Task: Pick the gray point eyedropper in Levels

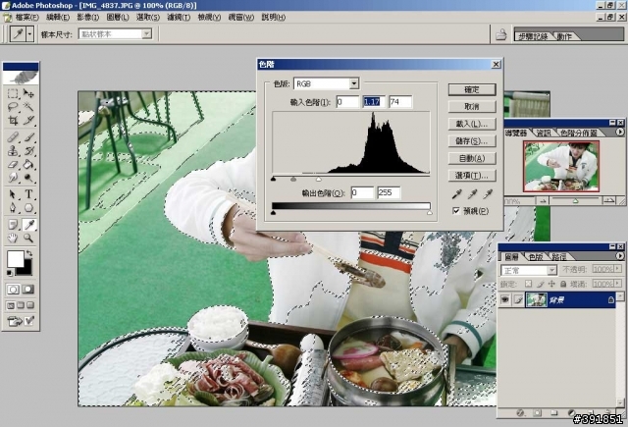Action: click(x=472, y=194)
